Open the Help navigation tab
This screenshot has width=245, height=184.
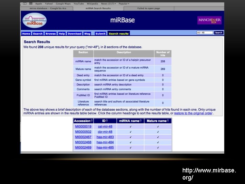62,34
